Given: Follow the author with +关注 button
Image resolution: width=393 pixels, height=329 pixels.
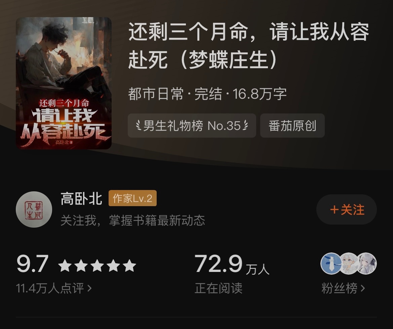Looking at the screenshot, I should [347, 209].
